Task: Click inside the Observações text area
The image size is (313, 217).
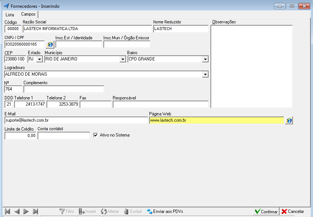Action: coord(252,66)
